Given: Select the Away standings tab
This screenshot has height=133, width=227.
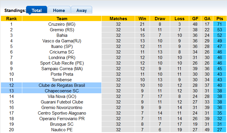Looking at the screenshot, I should pyautogui.click(x=81, y=10).
